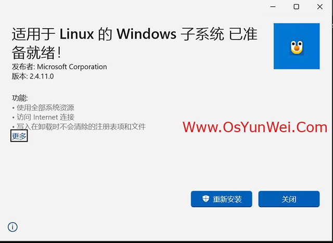Click the 功能 features heading
Viewport: 333px width, 243px height.
(x=20, y=98)
